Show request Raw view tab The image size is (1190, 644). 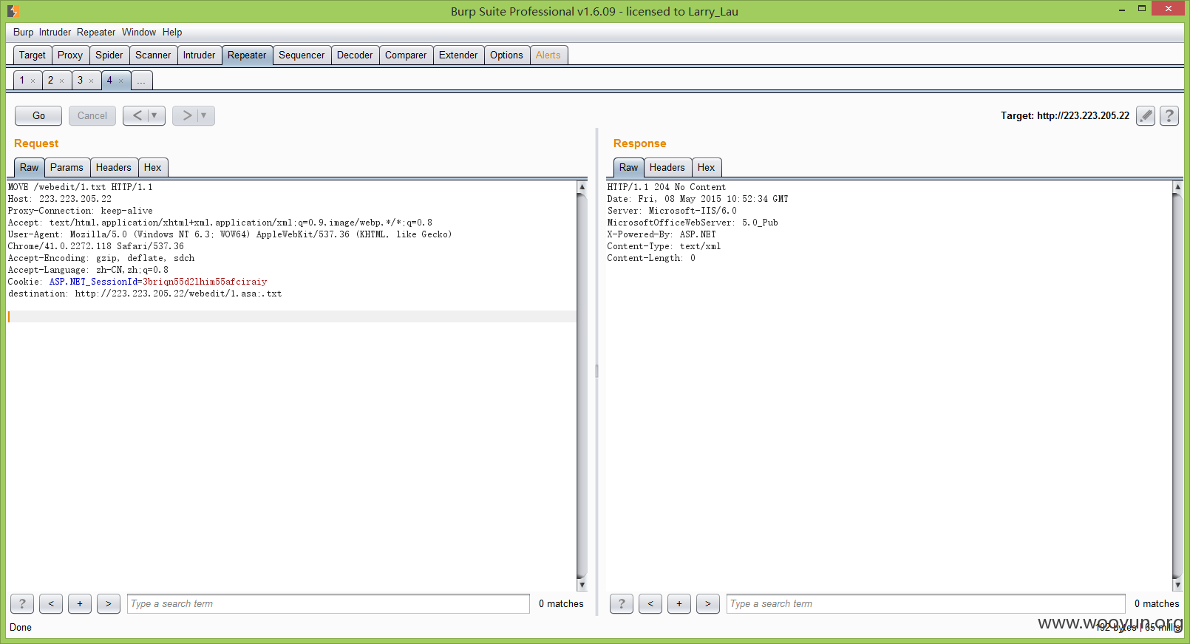(x=30, y=168)
